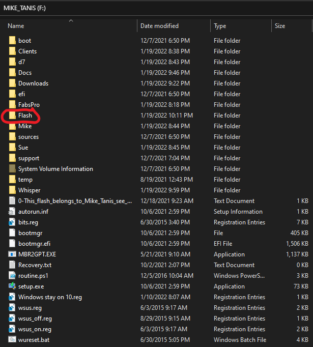Select the Sue folder icon
Screen dimensions: 313x347
tap(12, 148)
